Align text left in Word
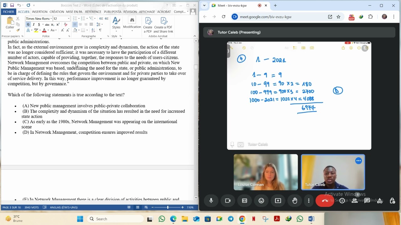The height and width of the screenshot is (225, 401). coord(75,24)
